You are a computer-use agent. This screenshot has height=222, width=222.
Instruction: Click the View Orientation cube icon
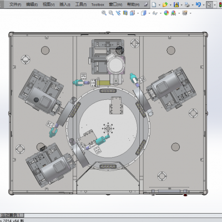pos(133,13)
